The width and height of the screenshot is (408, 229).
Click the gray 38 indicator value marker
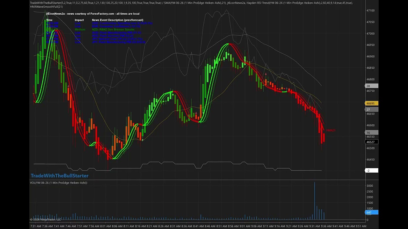coord(371,86)
